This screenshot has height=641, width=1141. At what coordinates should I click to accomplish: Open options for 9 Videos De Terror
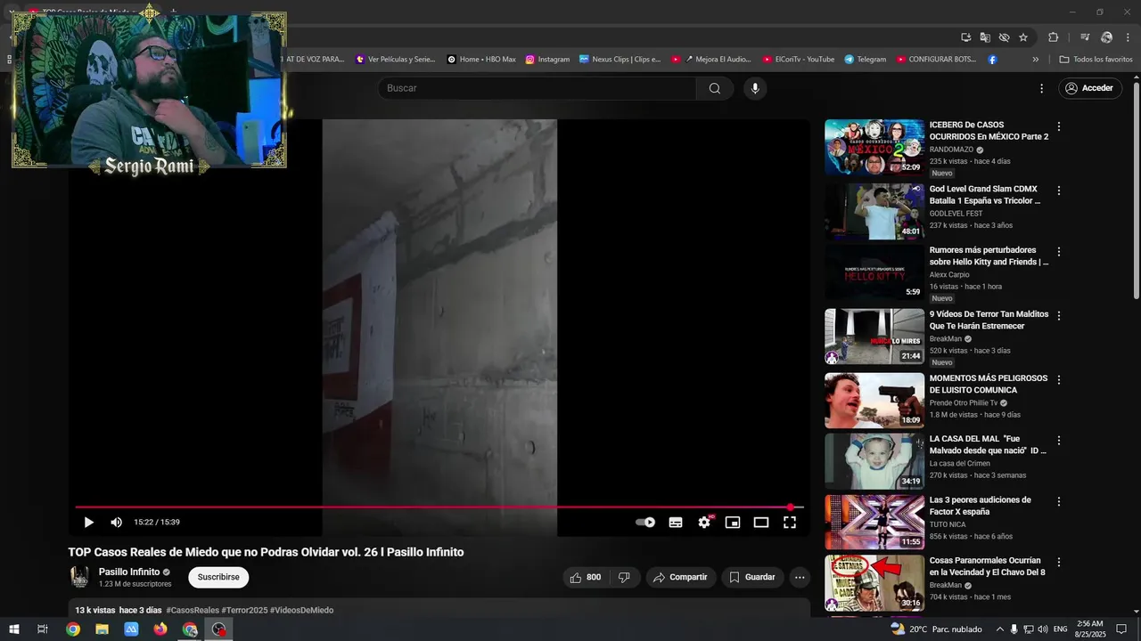(x=1059, y=316)
